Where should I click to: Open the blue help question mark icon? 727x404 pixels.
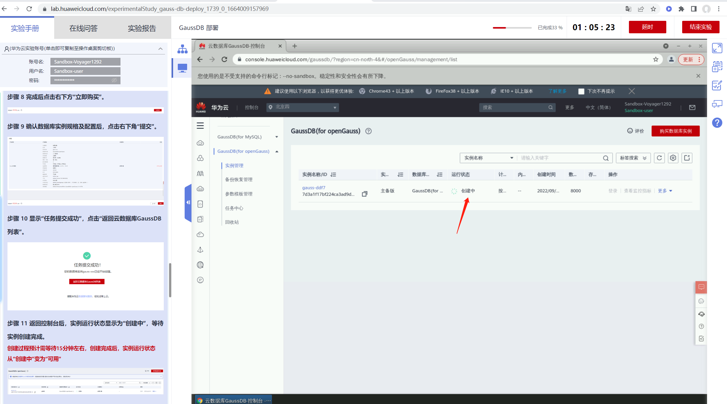tap(717, 123)
